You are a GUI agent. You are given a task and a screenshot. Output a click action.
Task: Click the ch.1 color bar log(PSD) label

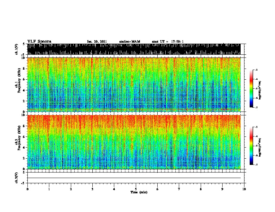[x=260, y=90]
